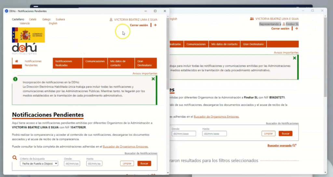Click back window vertical scrollbar thumb
The image size is (333, 177).
pos(325,57)
